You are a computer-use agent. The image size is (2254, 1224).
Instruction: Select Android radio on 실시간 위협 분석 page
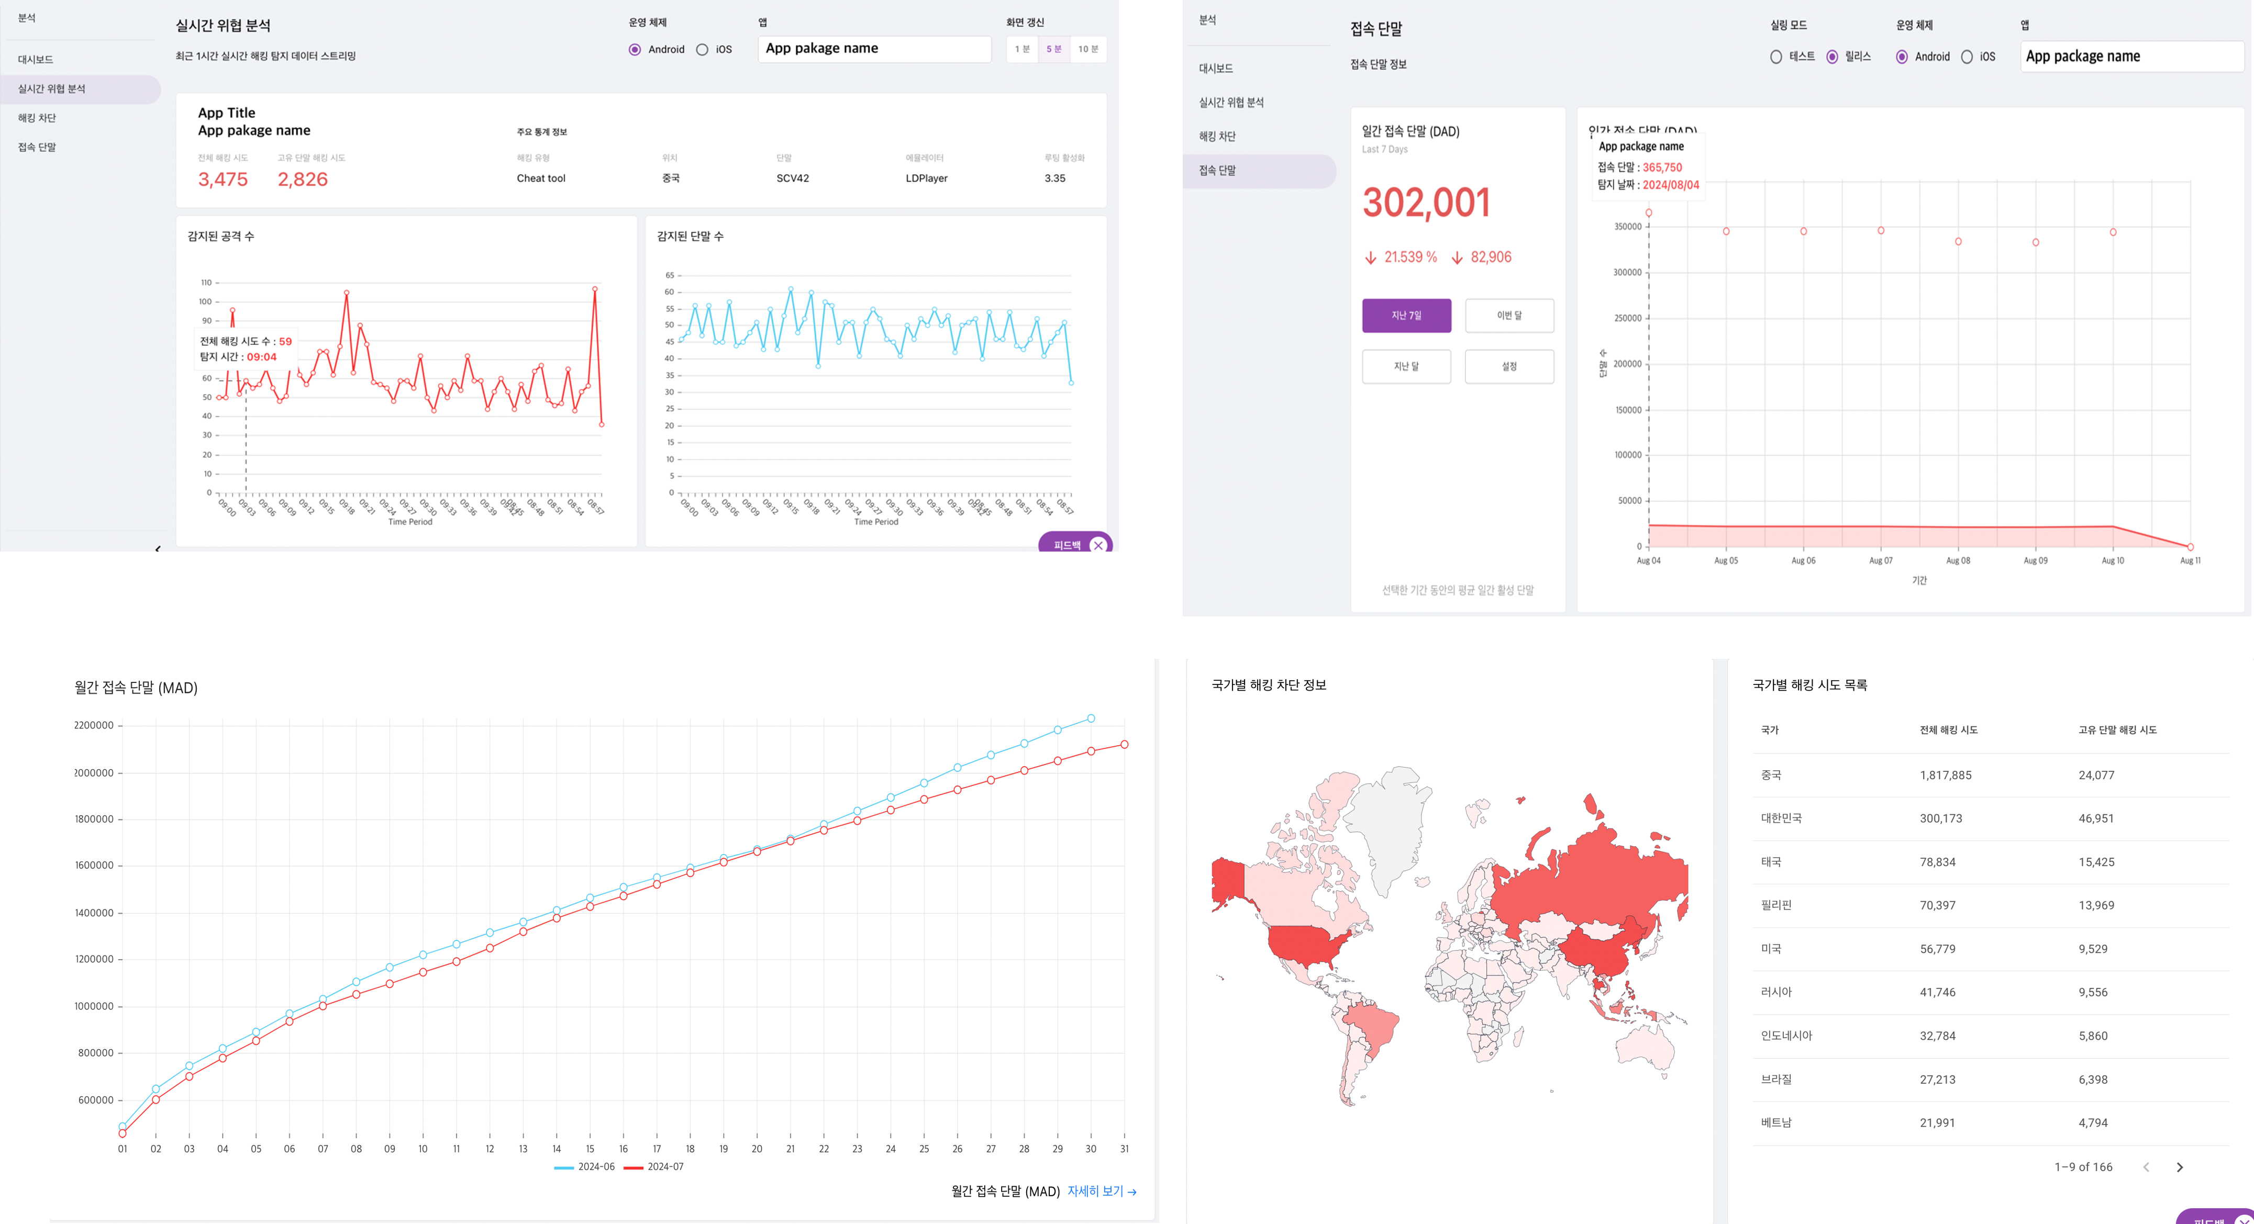[x=635, y=50]
